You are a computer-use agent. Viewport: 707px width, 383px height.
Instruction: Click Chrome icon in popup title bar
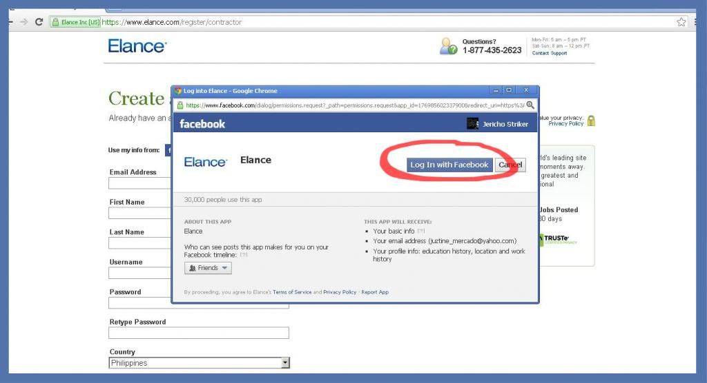point(178,90)
